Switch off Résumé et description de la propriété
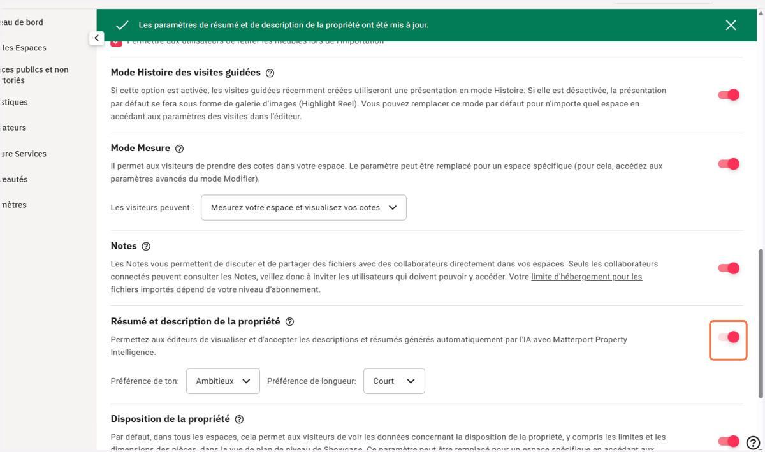 729,337
